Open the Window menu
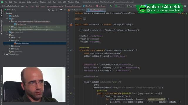The height and width of the screenshot is (105, 188). [71, 2]
